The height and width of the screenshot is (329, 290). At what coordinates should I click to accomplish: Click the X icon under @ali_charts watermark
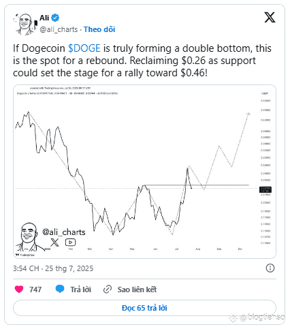click(x=54, y=242)
